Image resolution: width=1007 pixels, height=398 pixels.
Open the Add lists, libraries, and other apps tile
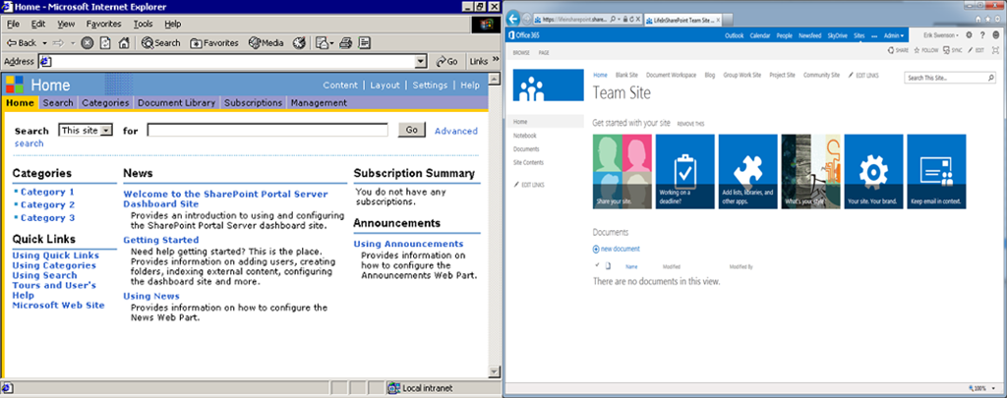[748, 171]
